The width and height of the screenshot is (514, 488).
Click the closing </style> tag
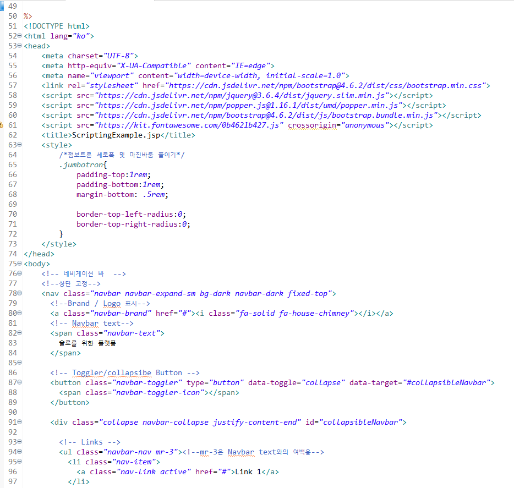coord(59,244)
